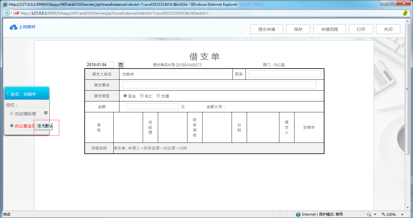The width and height of the screenshot is (413, 218).
Task: Open the zoom level dropdown arrow
Action: (402, 215)
